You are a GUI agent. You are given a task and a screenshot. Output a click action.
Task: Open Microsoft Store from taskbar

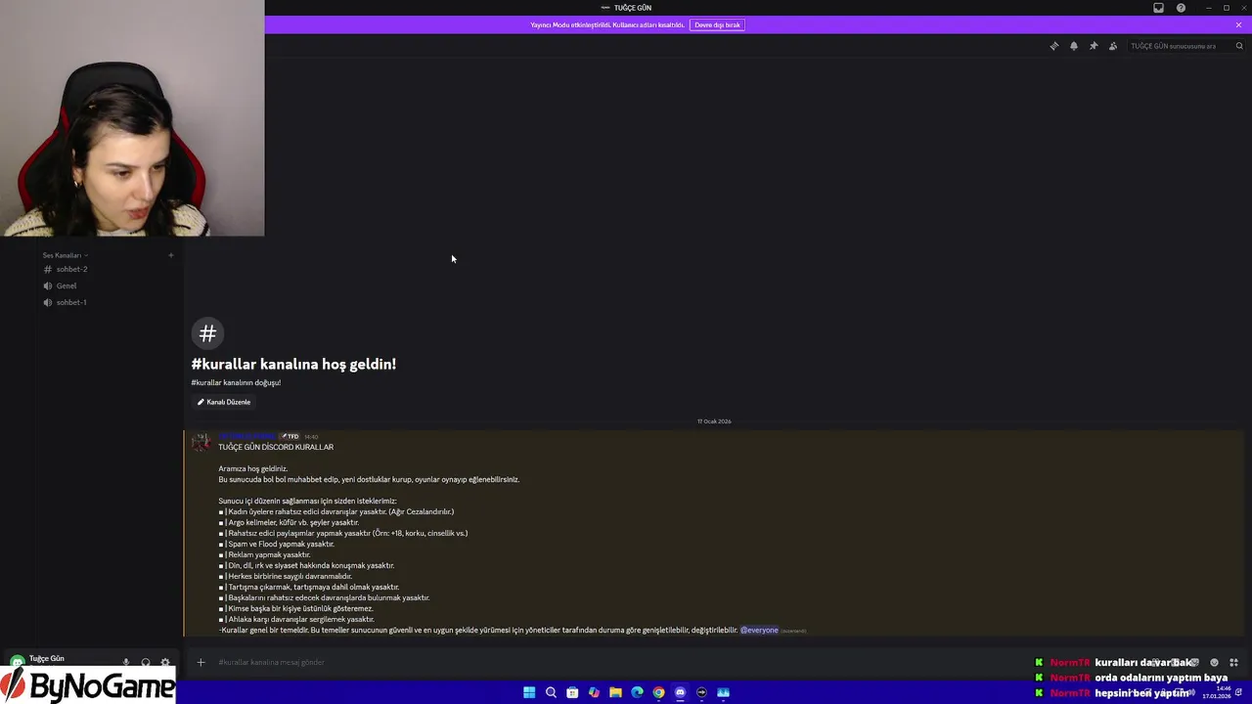pos(572,692)
